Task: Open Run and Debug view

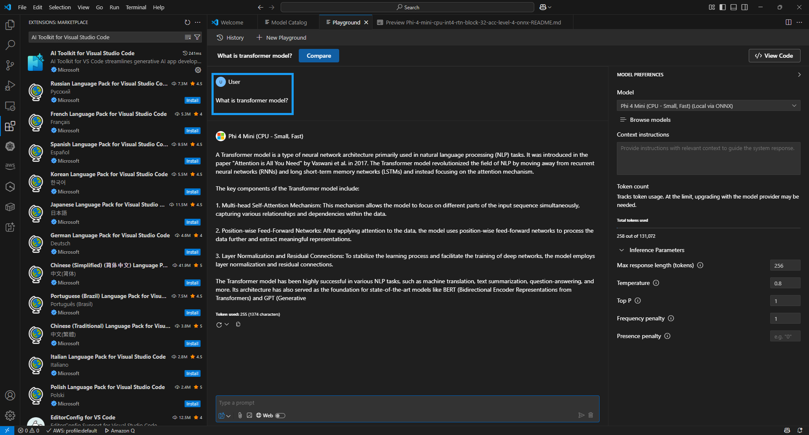Action: pyautogui.click(x=10, y=86)
